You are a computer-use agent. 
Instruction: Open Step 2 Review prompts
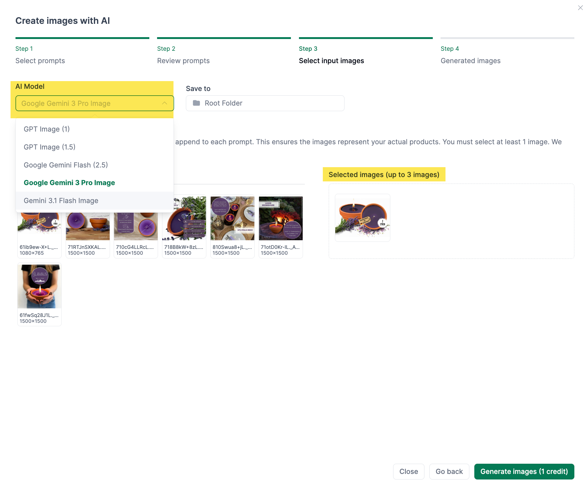coord(183,61)
